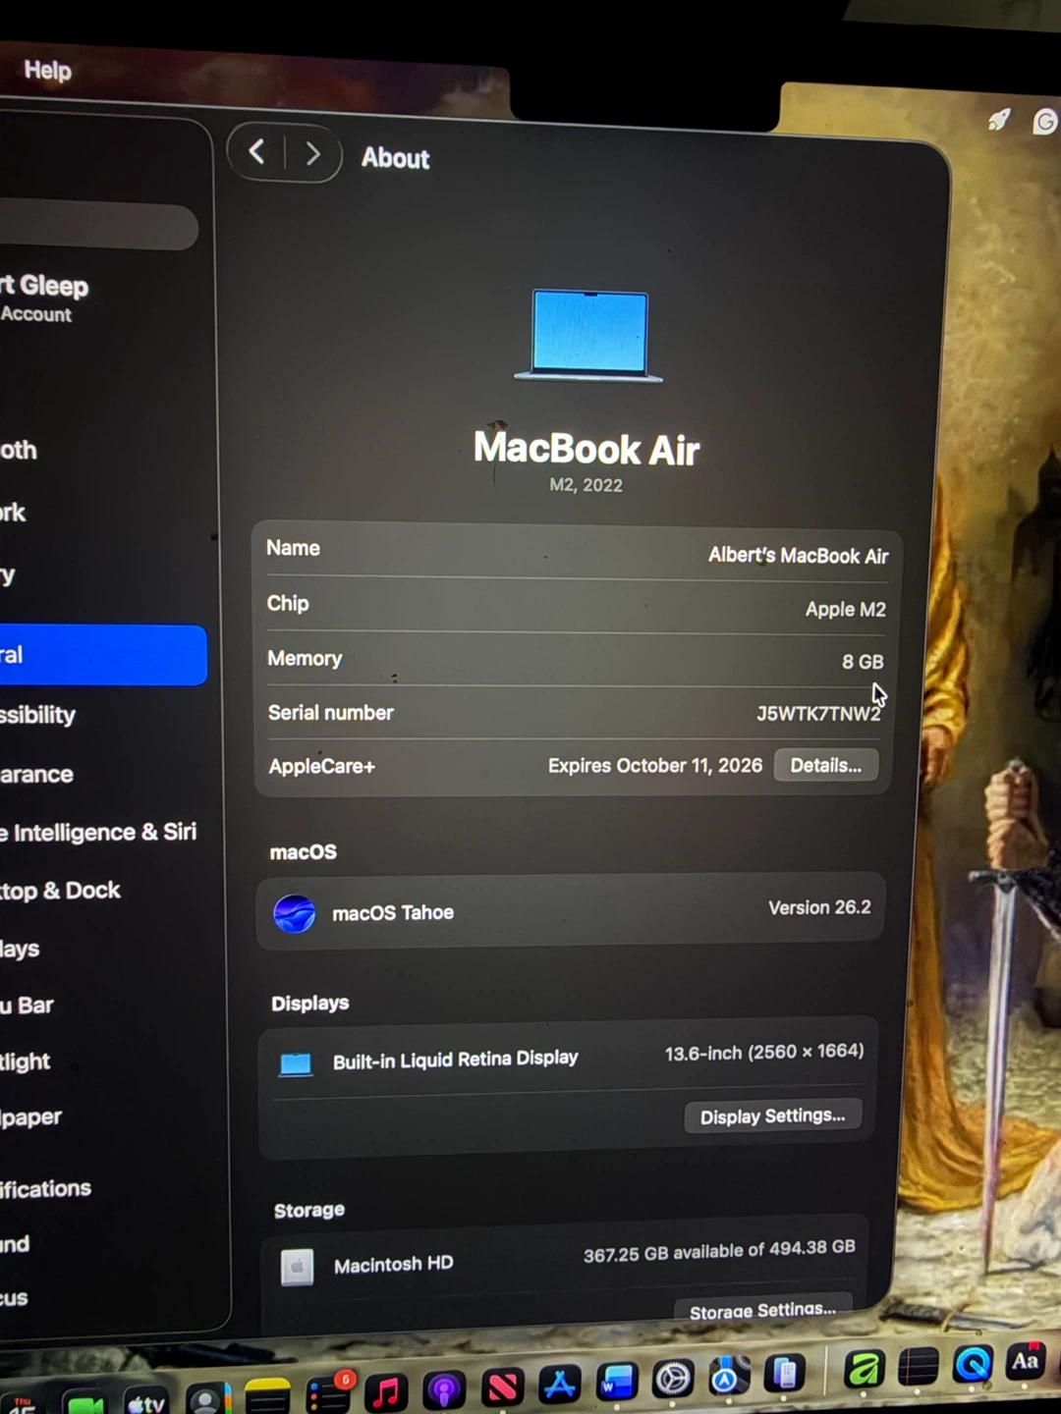Open Music from the Dock
This screenshot has width=1061, height=1414.
coord(385,1392)
